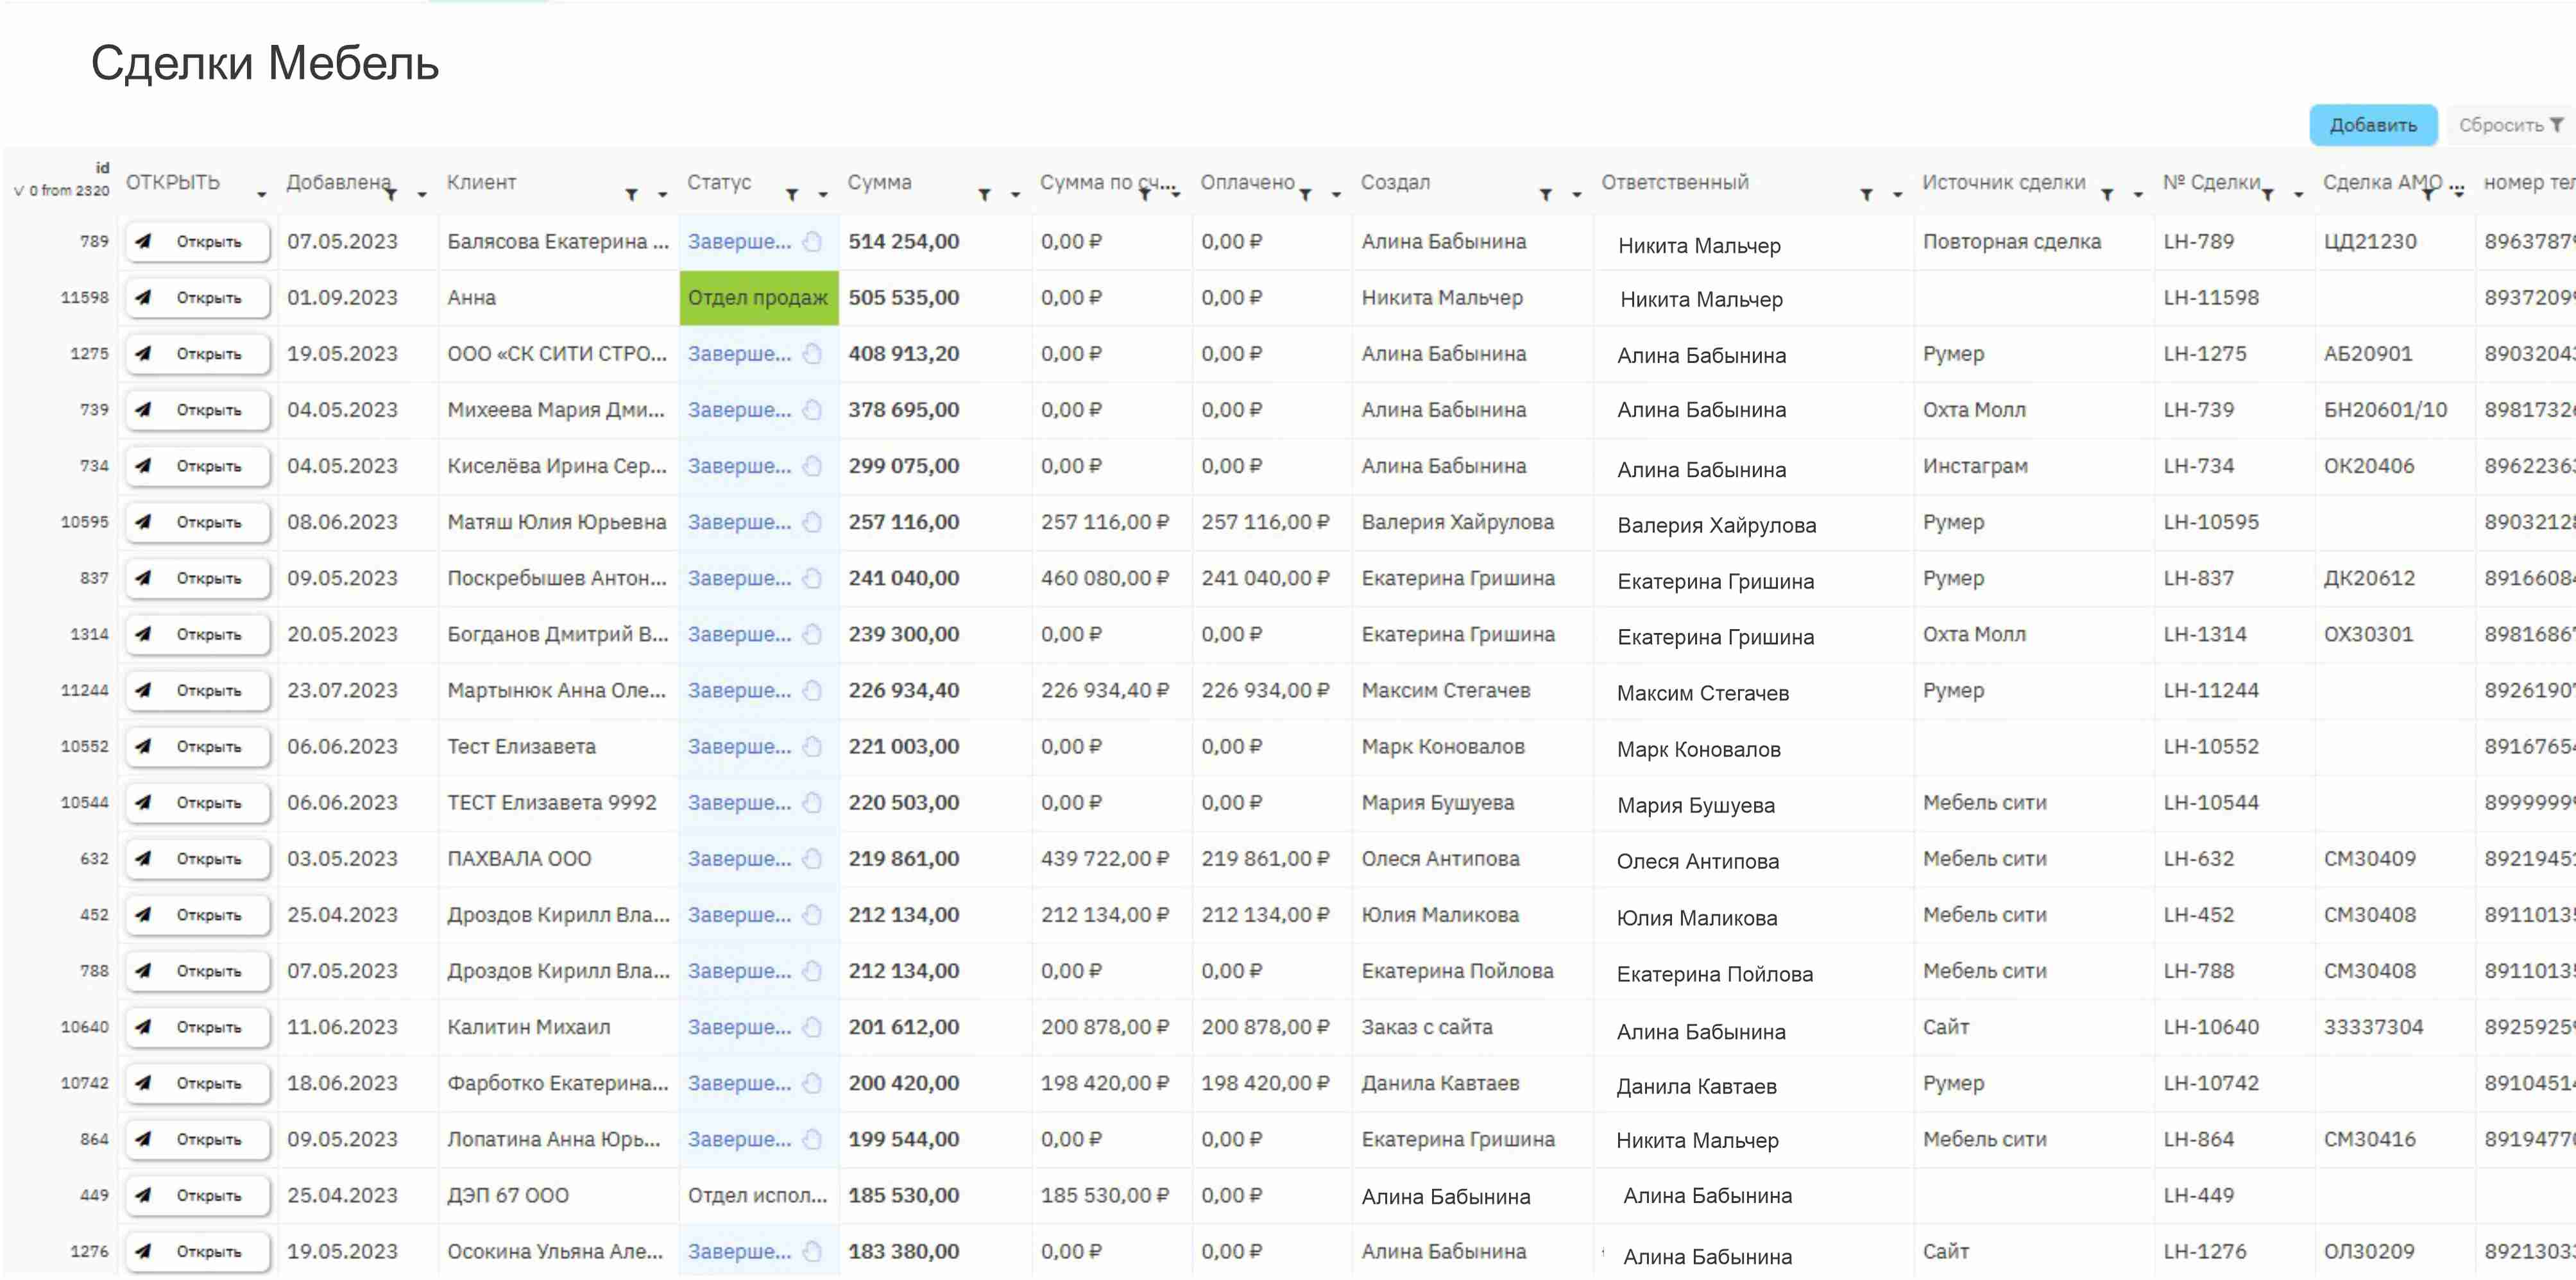The height and width of the screenshot is (1280, 2576).
Task: Click deal number LH-10595
Action: tap(2211, 521)
